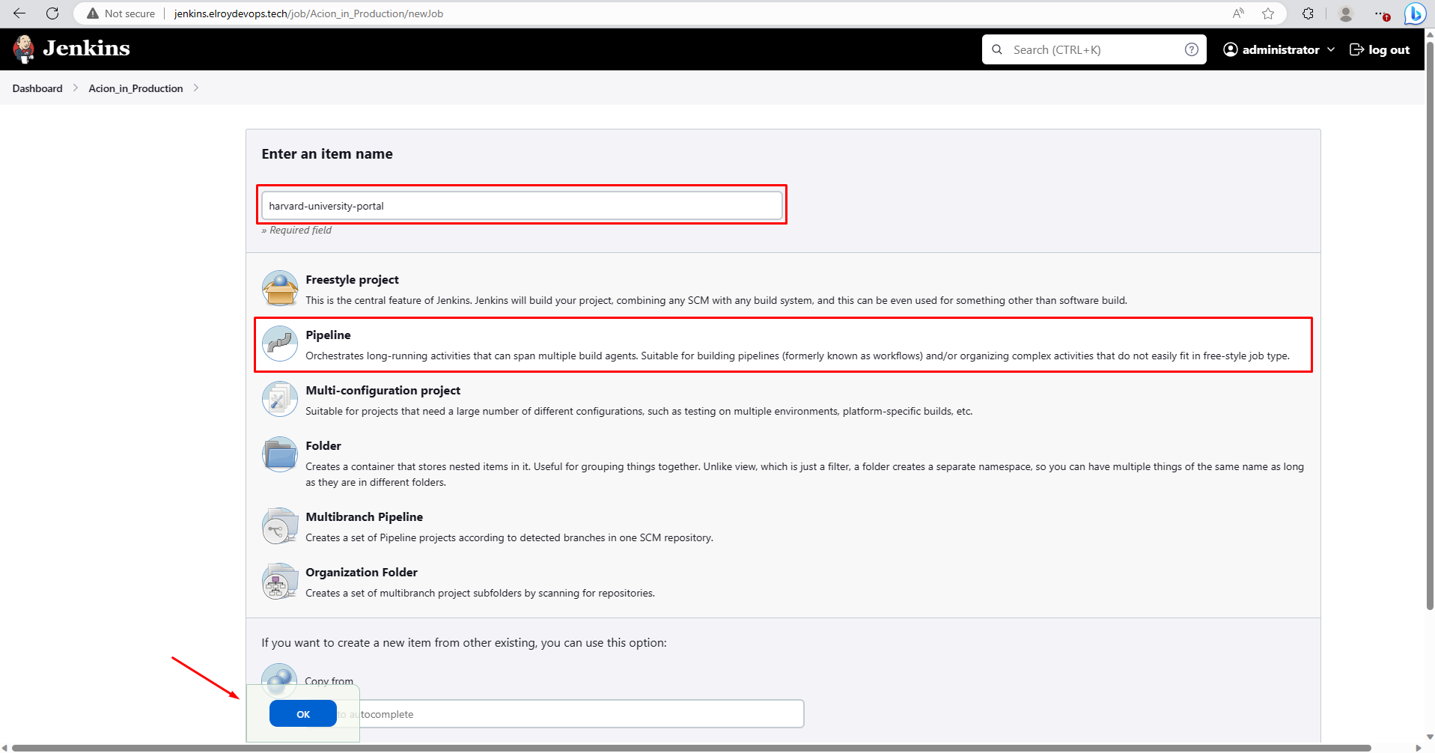Click the OK button

coord(303,714)
